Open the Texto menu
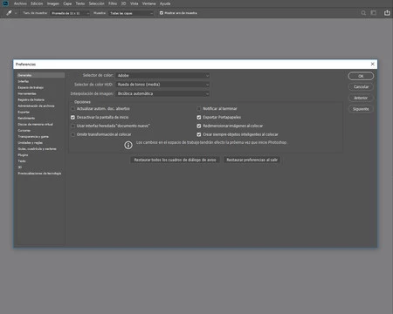 pos(80,3)
